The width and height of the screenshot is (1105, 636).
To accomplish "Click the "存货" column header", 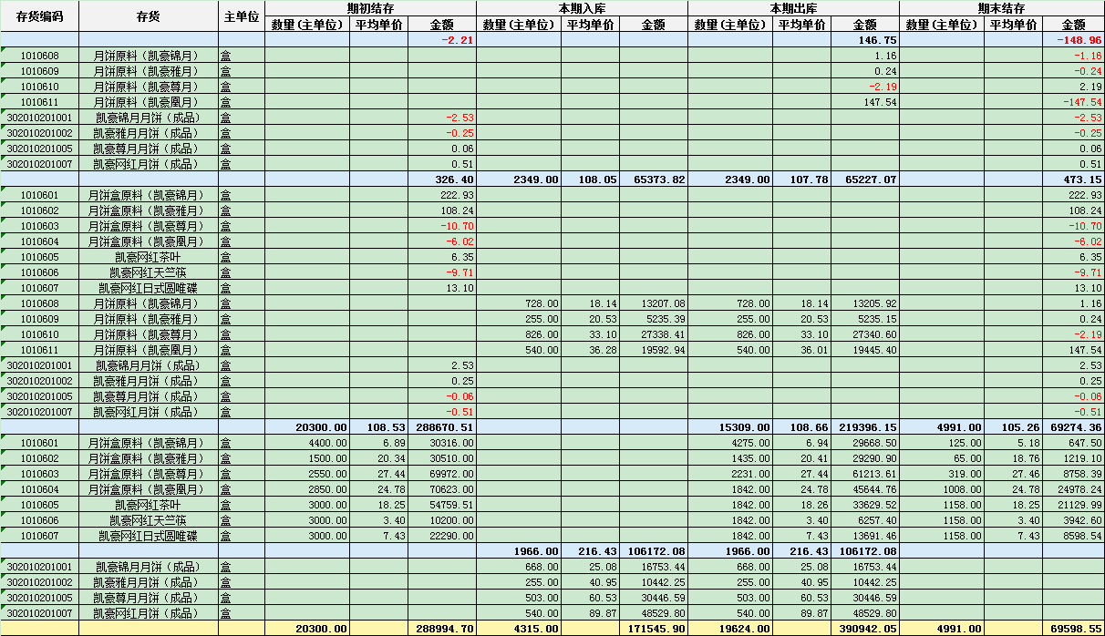I will tap(149, 17).
